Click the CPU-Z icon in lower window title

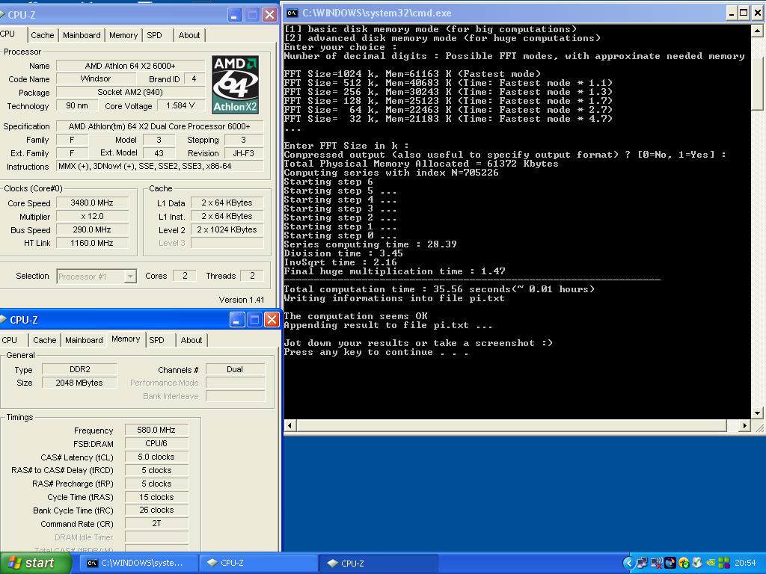pos(4,320)
